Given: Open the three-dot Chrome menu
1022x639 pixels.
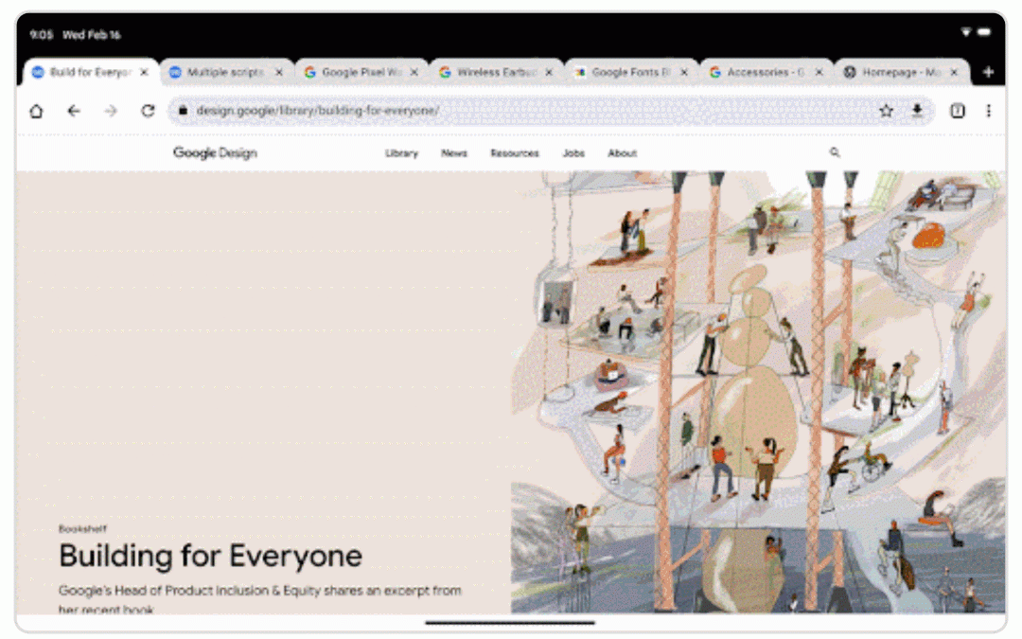Looking at the screenshot, I should click(x=988, y=111).
